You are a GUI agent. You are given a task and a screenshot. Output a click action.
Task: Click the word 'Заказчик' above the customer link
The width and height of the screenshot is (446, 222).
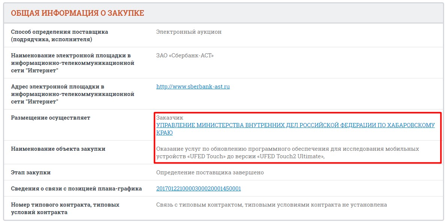click(x=170, y=118)
